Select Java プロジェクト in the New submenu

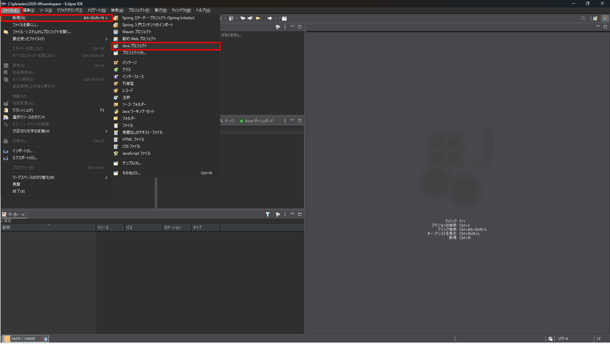[166, 46]
